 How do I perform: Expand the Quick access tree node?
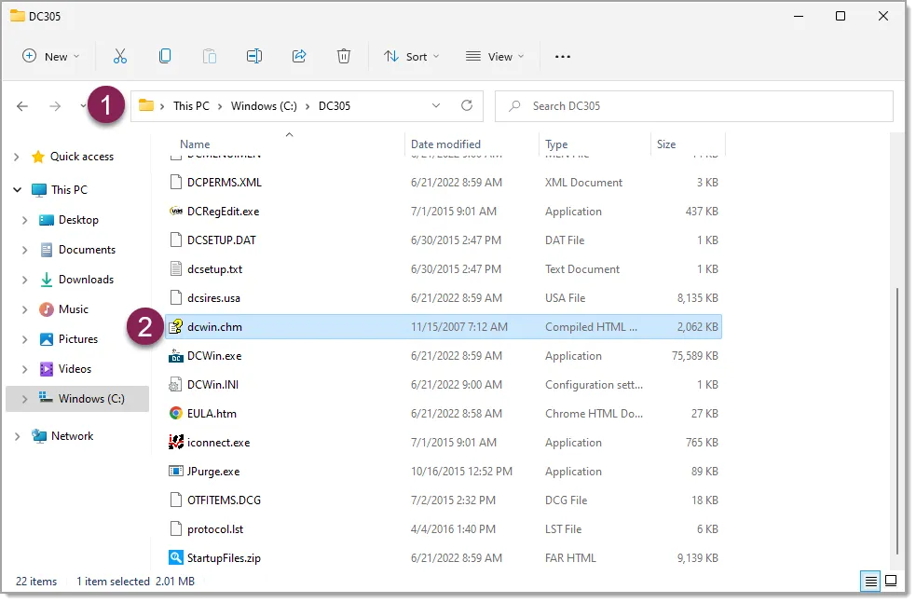17,157
